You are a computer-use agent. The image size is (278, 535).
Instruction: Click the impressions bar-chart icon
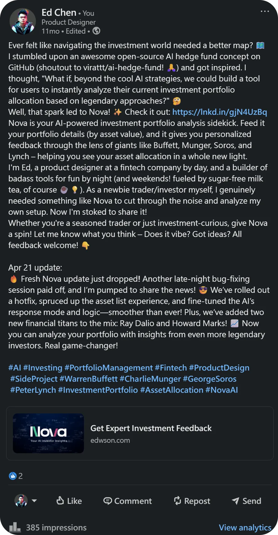(x=16, y=527)
